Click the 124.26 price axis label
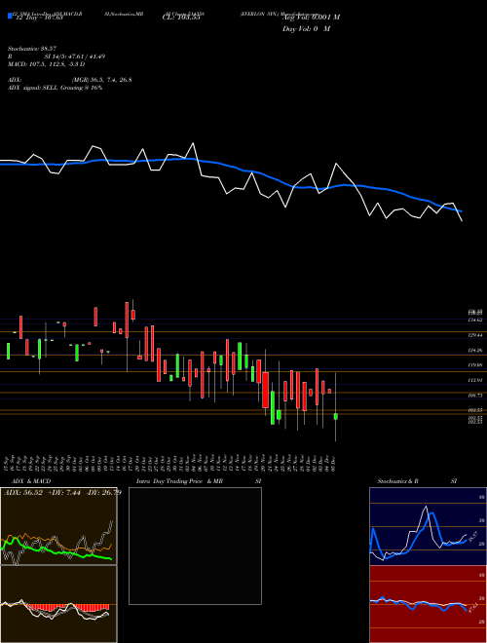This screenshot has height=643, width=487. pos(475,350)
